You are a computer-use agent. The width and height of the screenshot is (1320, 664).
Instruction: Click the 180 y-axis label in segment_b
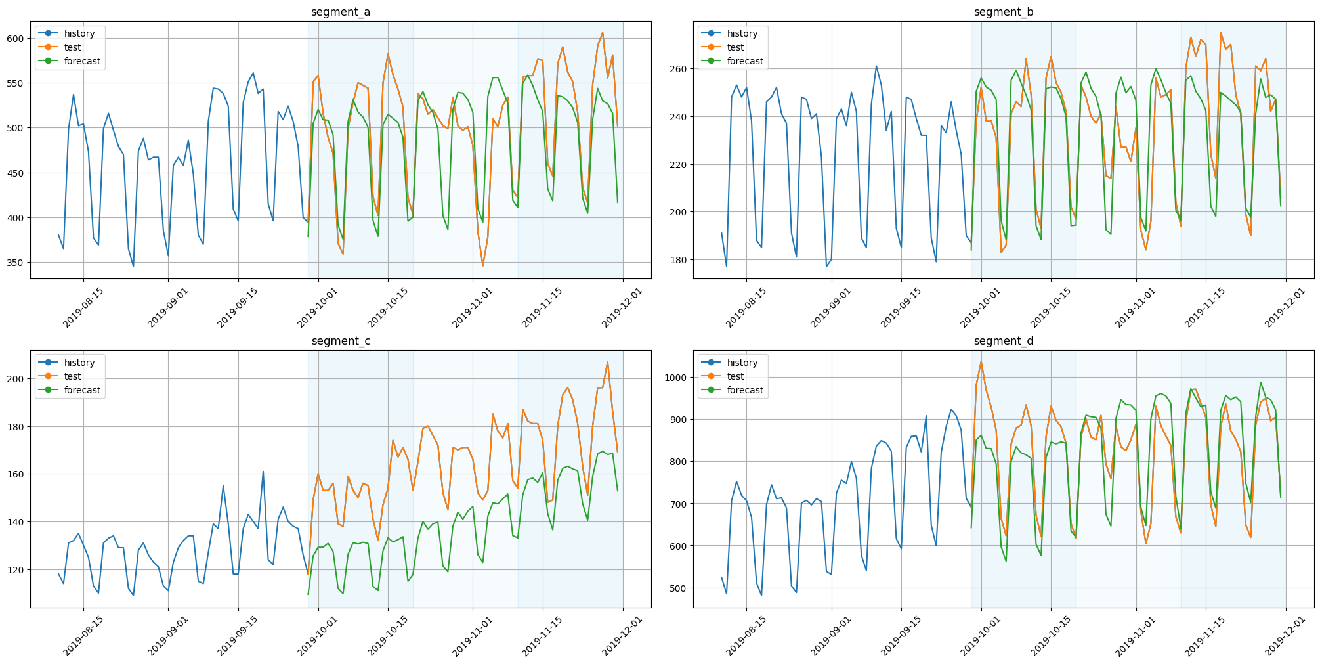[x=679, y=260]
